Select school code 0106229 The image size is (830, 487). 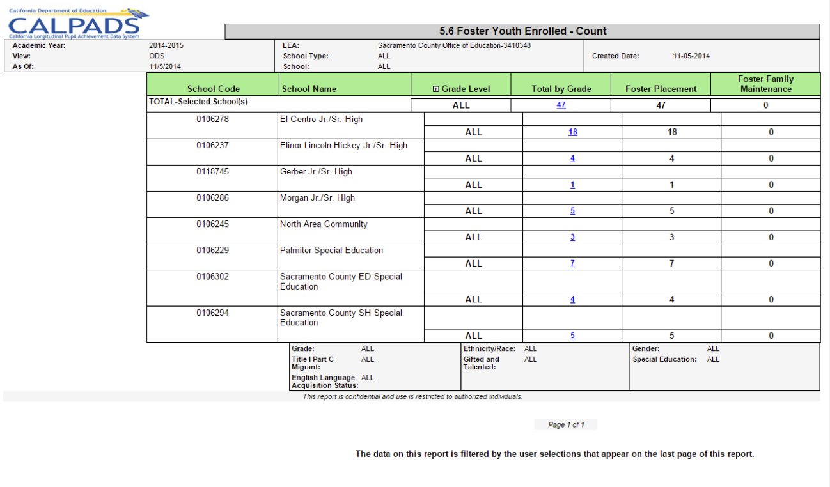(x=212, y=250)
